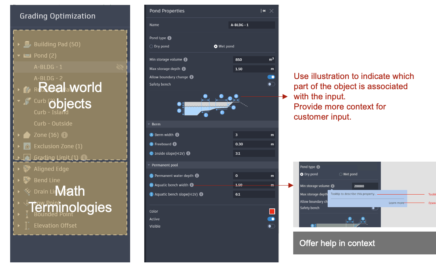Image resolution: width=436 pixels, height=266 pixels.
Task: Click the Max storage depth input field
Action: point(254,69)
